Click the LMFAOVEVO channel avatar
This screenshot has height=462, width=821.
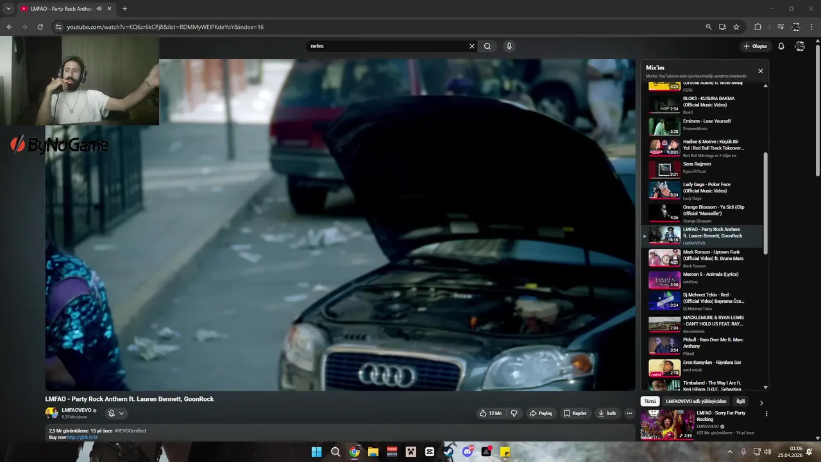[51, 413]
